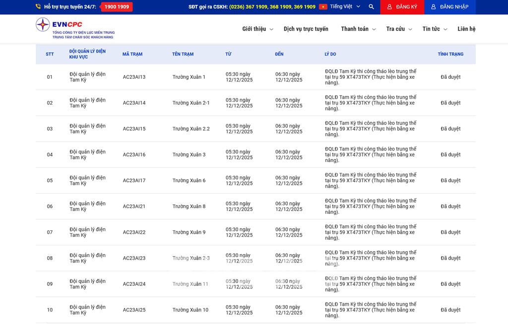508x324 pixels.
Task: Click the phone icon beside hotline support
Action: coord(38,7)
